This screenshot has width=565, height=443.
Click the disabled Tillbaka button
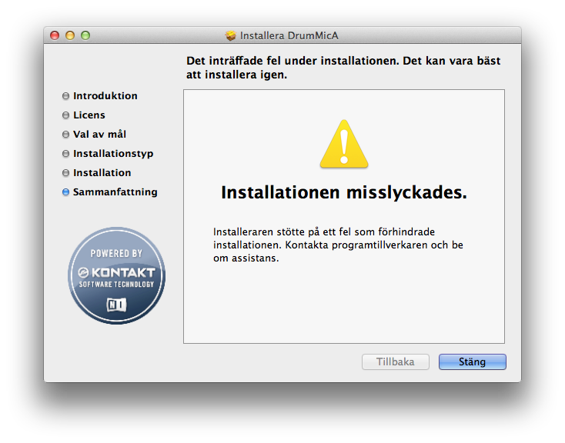[396, 361]
